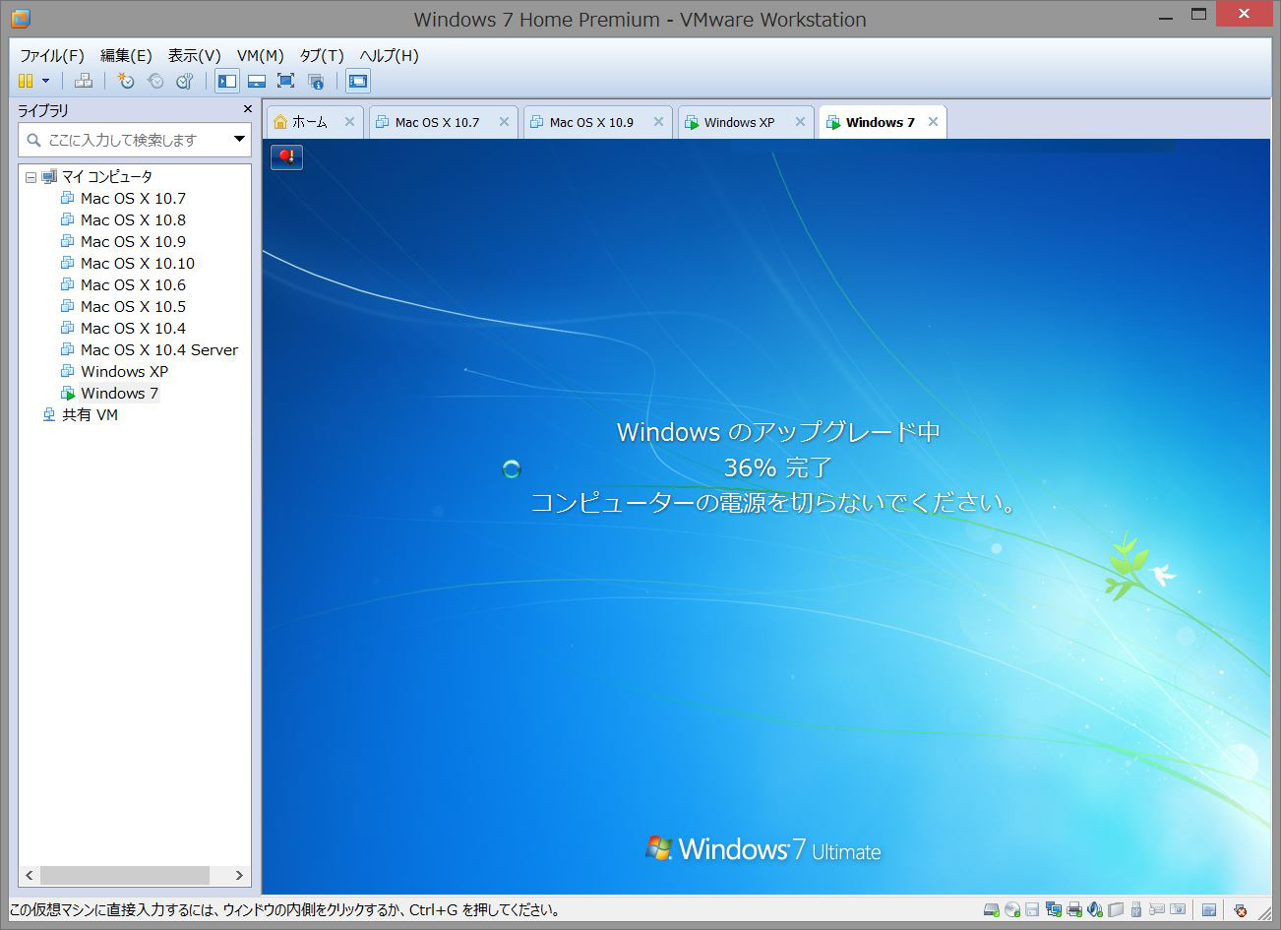This screenshot has height=930, width=1281.
Task: Select 共有 VM in library tree
Action: pos(90,414)
